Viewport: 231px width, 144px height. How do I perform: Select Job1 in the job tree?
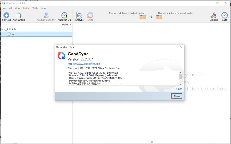(x=36, y=34)
